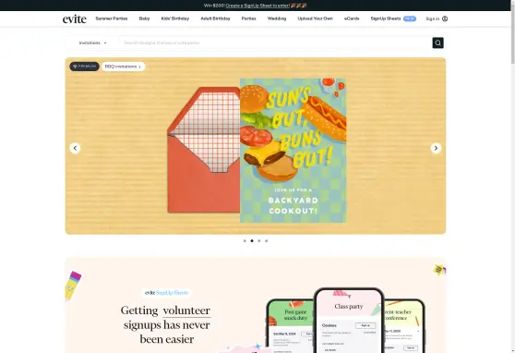Open the Invitations search type dropdown
Screen dimensions: 515x353
(x=92, y=43)
